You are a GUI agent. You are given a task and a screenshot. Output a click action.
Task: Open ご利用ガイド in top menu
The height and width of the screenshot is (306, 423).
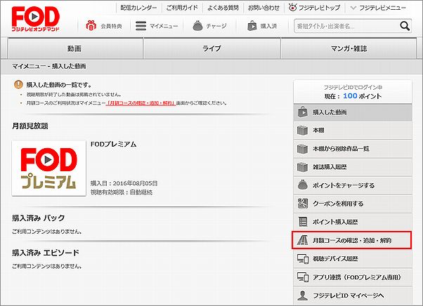pyautogui.click(x=182, y=8)
